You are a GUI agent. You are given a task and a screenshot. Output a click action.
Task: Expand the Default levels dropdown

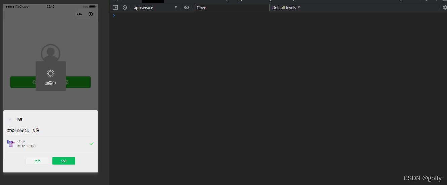pyautogui.click(x=286, y=7)
